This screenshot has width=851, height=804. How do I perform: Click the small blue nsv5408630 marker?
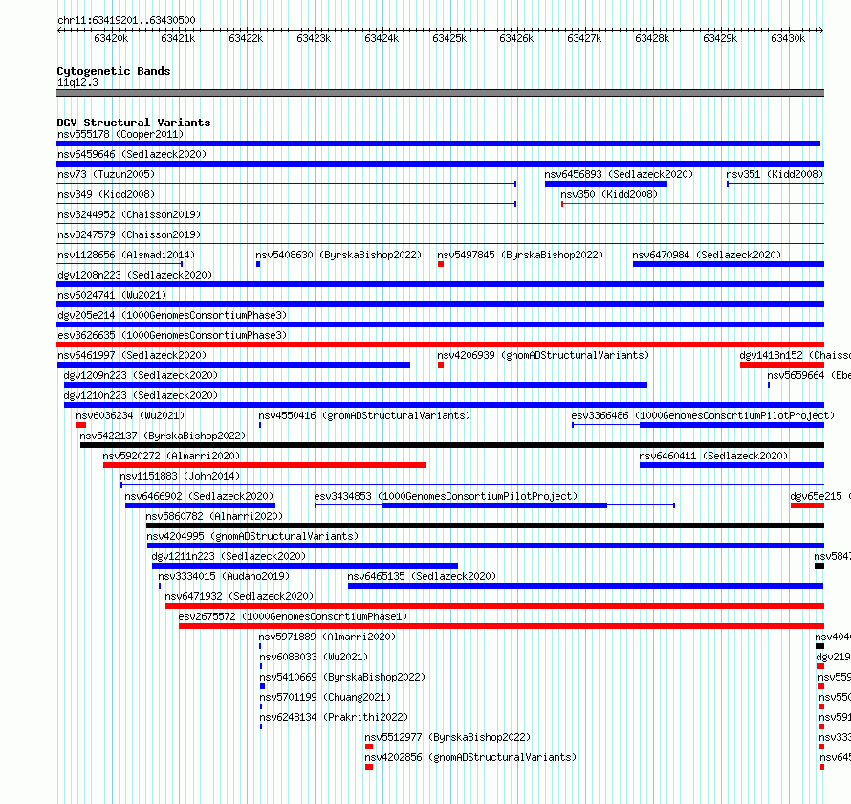(x=258, y=264)
